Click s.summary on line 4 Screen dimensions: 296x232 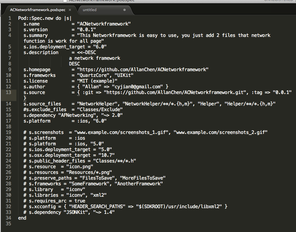tap(36, 35)
